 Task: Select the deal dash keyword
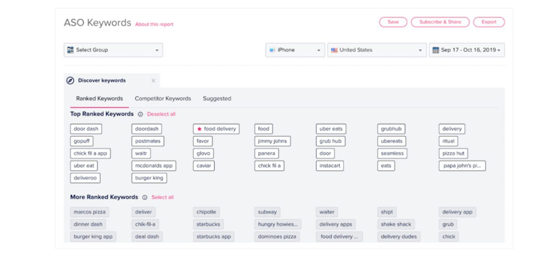pyautogui.click(x=147, y=237)
